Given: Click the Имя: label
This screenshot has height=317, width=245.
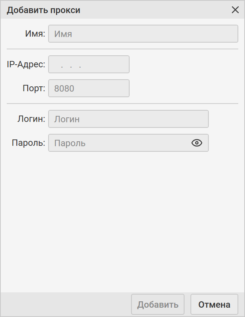Looking at the screenshot, I should point(35,34).
